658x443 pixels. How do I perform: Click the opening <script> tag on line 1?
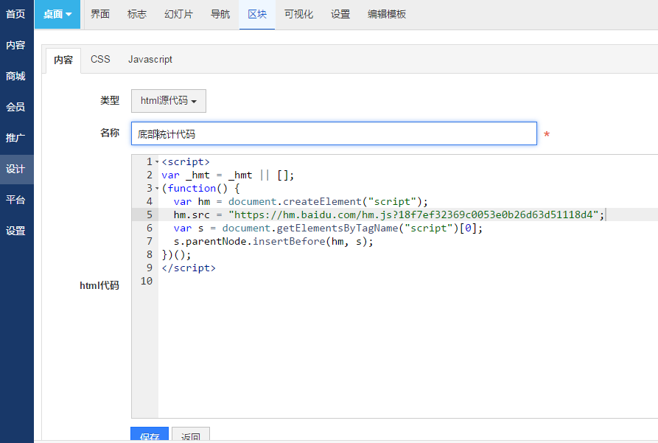click(186, 162)
